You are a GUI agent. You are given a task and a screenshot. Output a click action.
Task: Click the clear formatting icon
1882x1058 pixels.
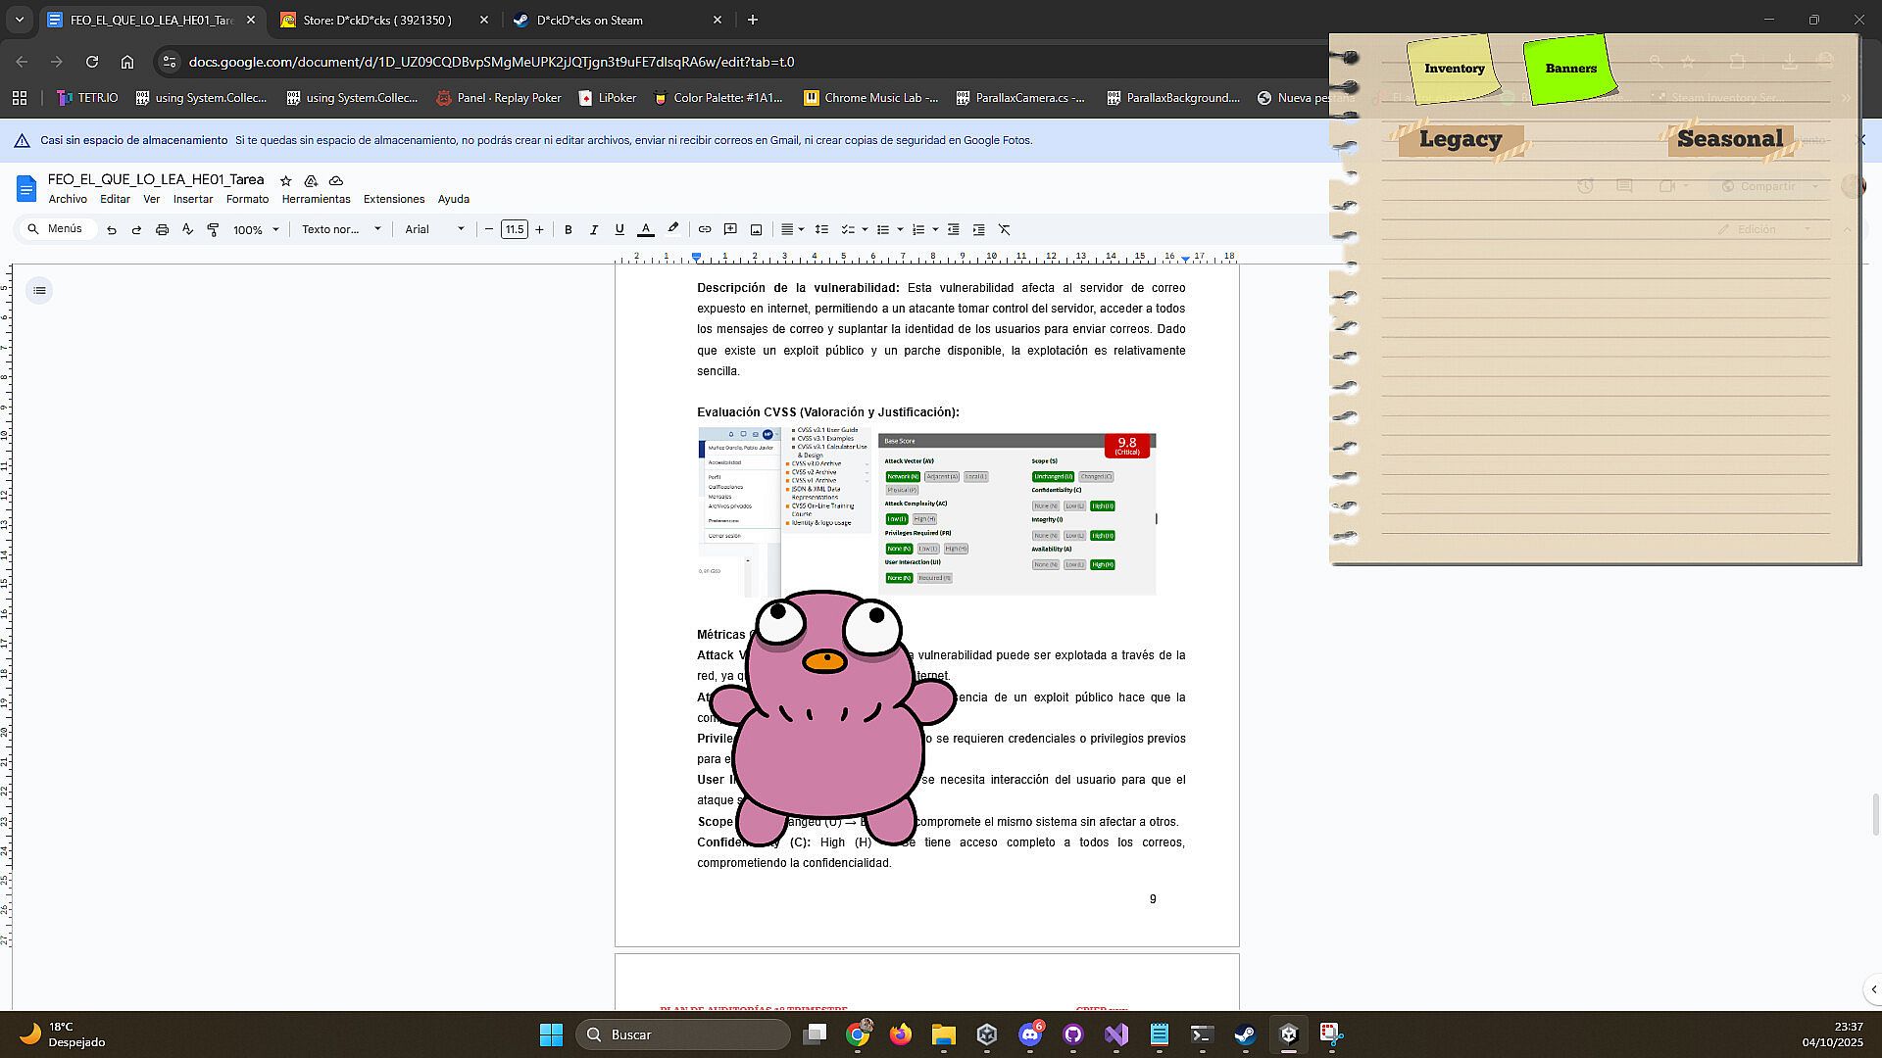pyautogui.click(x=1004, y=229)
